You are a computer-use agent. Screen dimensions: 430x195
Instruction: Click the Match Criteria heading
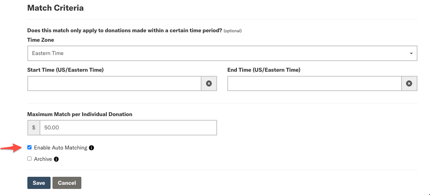point(56,8)
